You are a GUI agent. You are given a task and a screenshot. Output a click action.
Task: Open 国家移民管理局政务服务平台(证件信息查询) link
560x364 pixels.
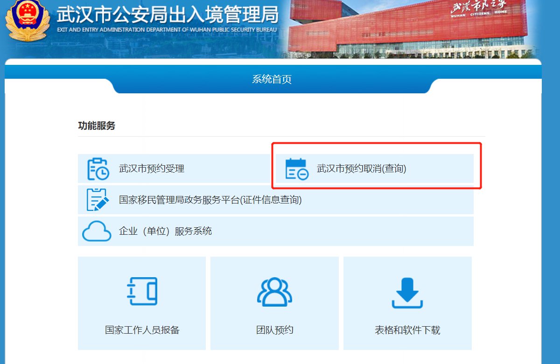pos(210,200)
